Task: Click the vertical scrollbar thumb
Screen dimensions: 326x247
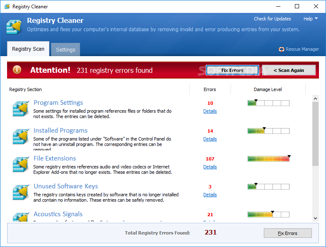Action: 315,134
